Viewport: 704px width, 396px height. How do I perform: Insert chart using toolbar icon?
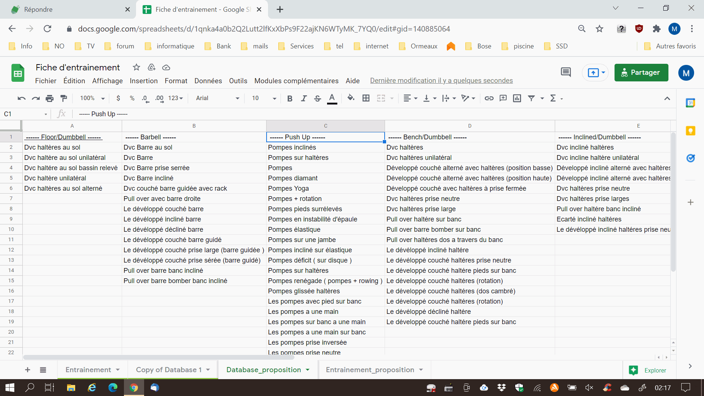click(x=517, y=98)
